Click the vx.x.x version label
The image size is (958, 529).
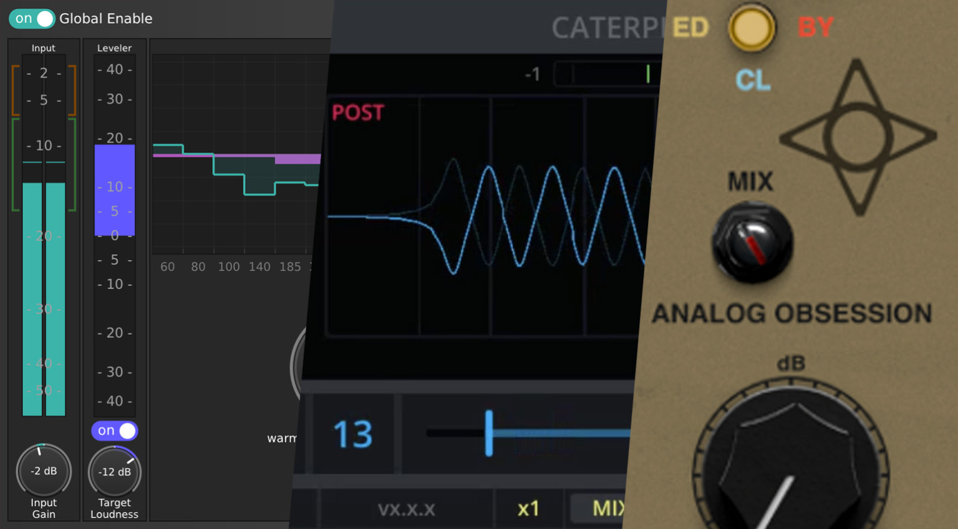406,509
